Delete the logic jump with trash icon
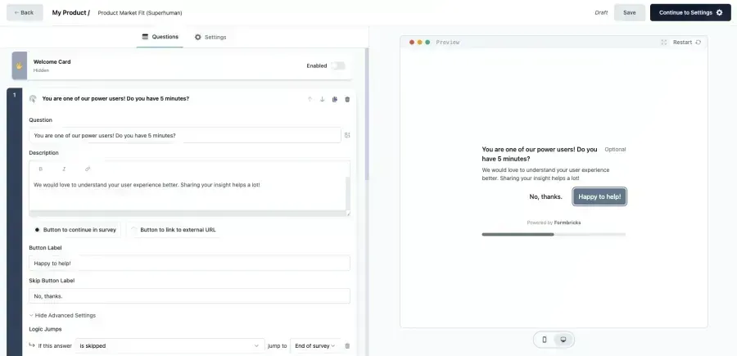Screen dimensions: 737x356 (x=347, y=345)
